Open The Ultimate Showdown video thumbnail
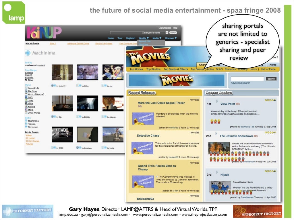The image size is (294, 220). click(219, 148)
